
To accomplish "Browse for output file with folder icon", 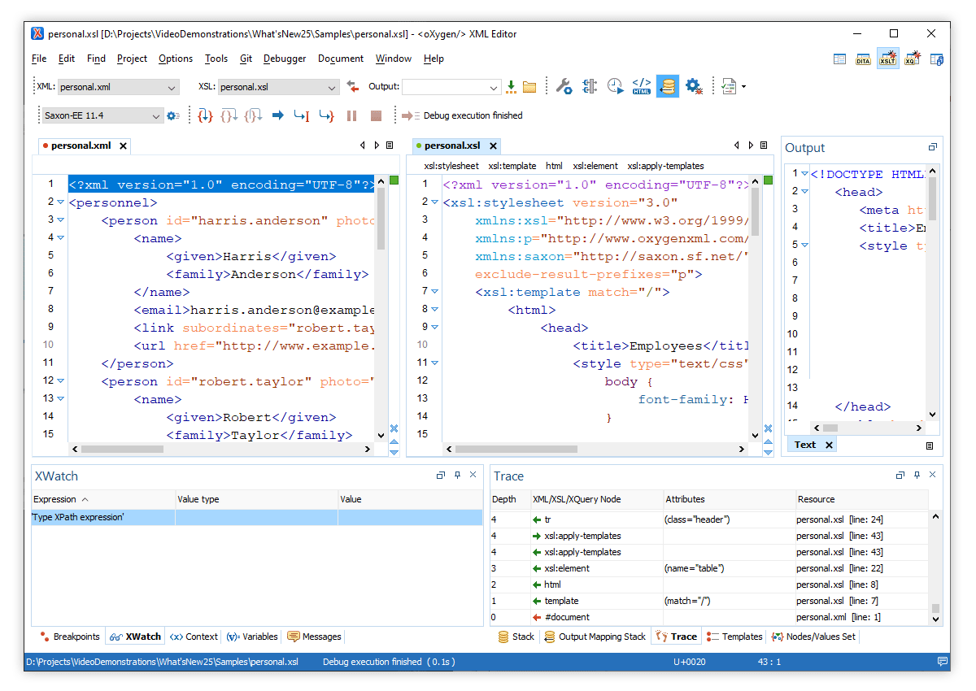I will 529,87.
